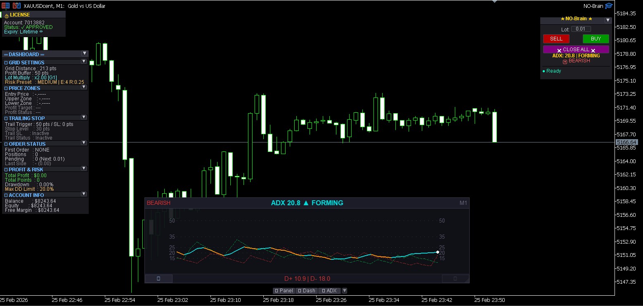Click the purple CLOSE ALL button
This screenshot has width=643, height=306.
point(576,50)
